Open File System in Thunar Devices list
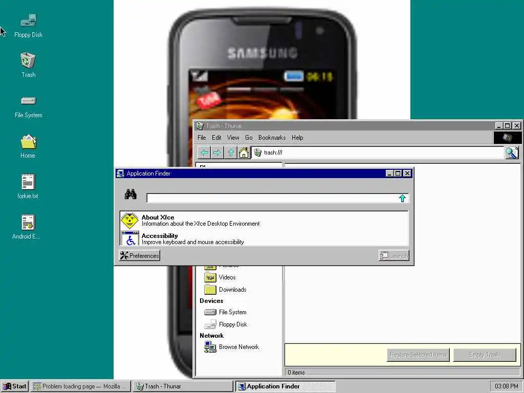This screenshot has height=393, width=524. (225, 312)
